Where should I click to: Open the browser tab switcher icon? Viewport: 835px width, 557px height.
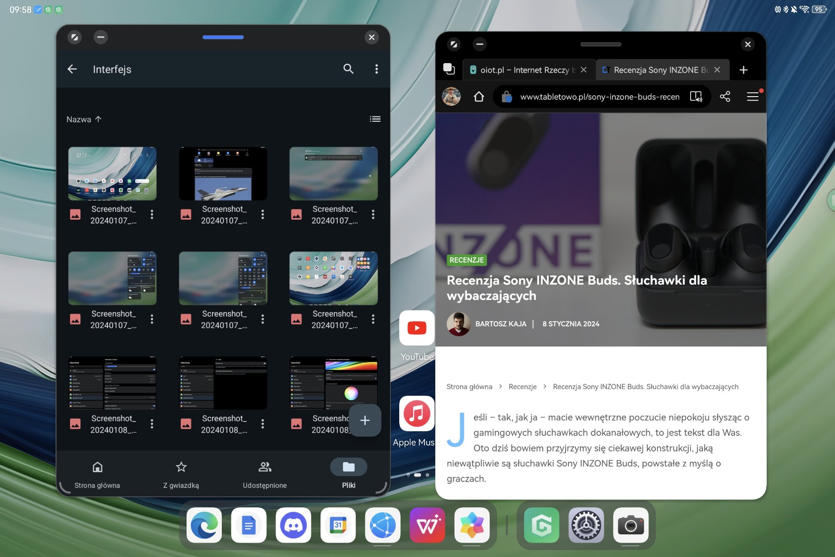[x=449, y=69]
